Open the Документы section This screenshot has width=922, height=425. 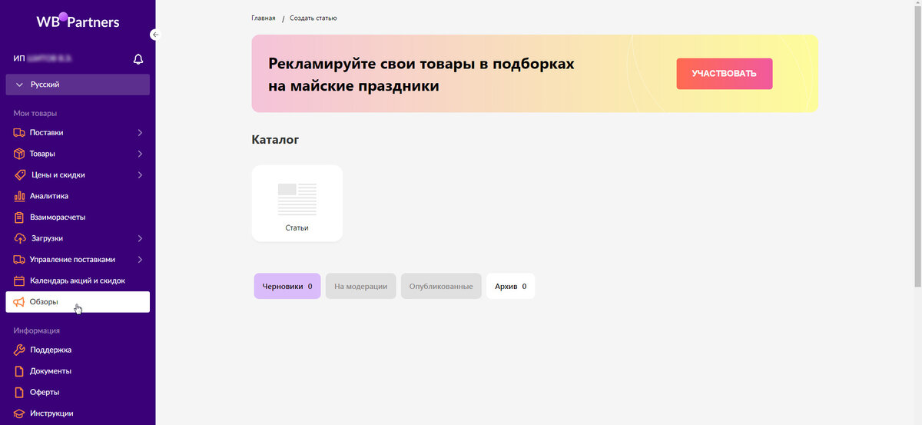pyautogui.click(x=78, y=371)
